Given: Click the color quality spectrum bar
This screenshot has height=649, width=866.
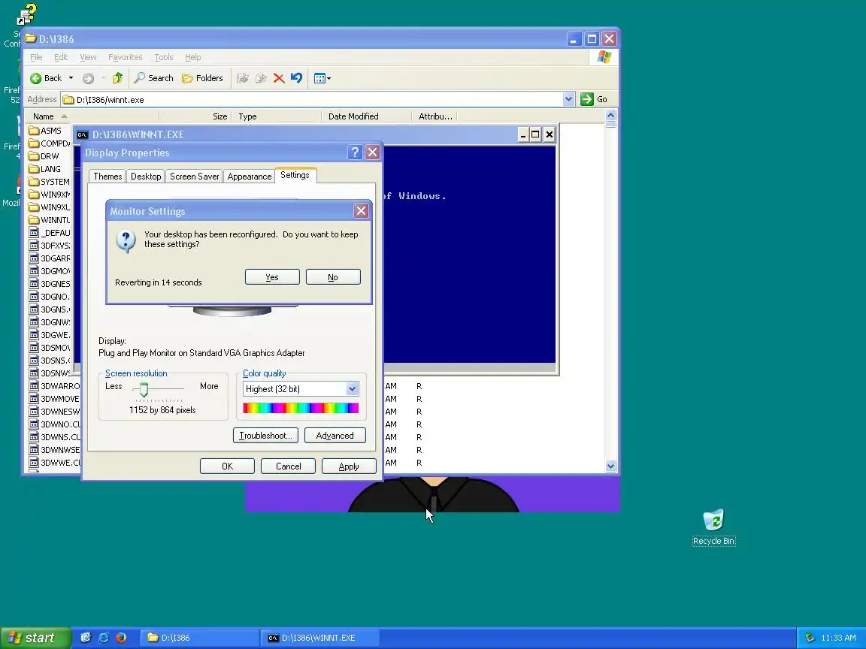Looking at the screenshot, I should click(301, 408).
